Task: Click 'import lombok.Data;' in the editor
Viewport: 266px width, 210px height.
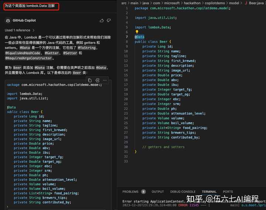Action: point(153,27)
